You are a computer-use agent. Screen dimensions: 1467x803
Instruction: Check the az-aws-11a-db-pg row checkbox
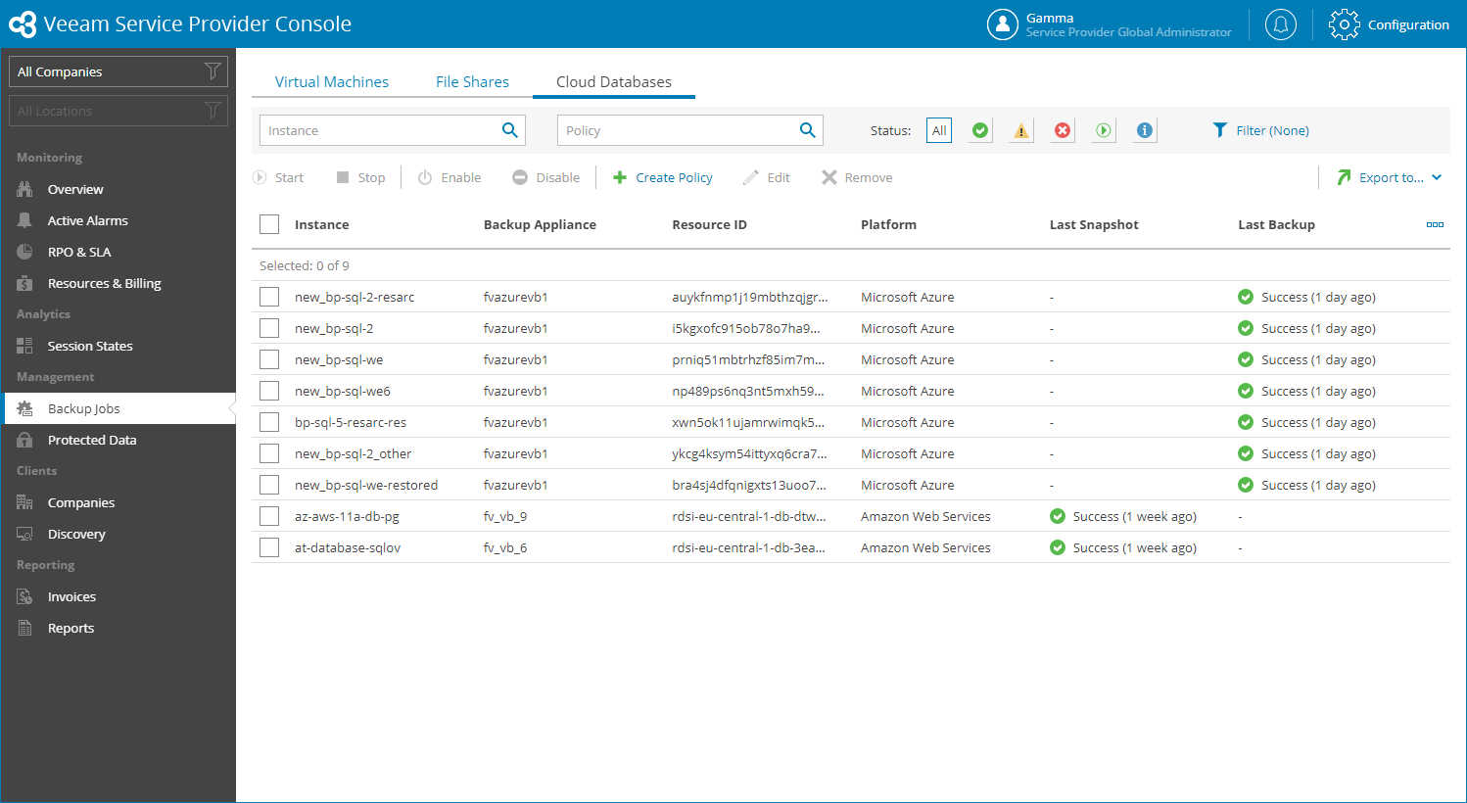269,516
